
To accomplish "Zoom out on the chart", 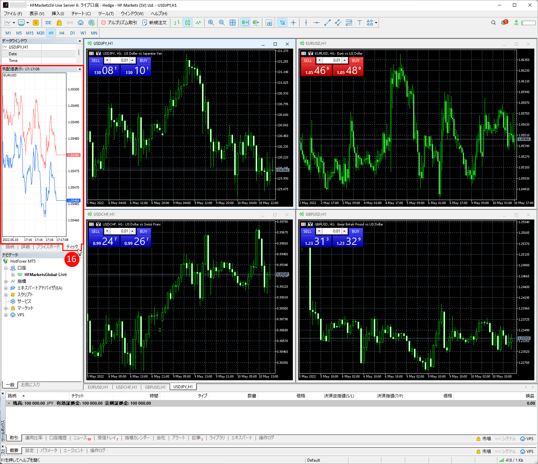I will coord(222,23).
